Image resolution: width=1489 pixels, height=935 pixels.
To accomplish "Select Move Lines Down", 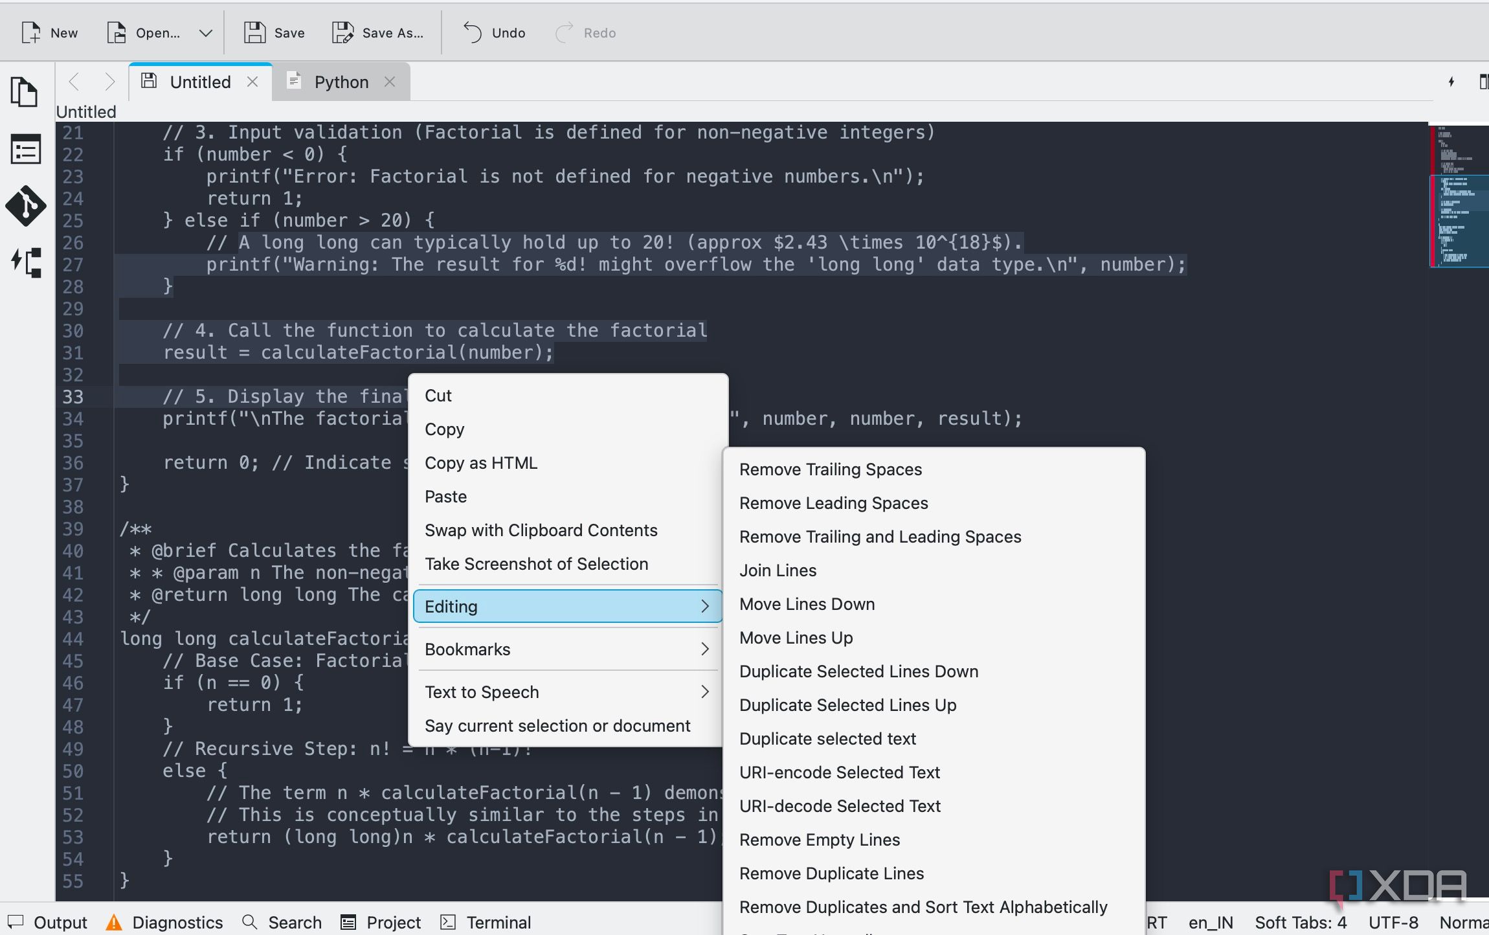I will pyautogui.click(x=934, y=604).
